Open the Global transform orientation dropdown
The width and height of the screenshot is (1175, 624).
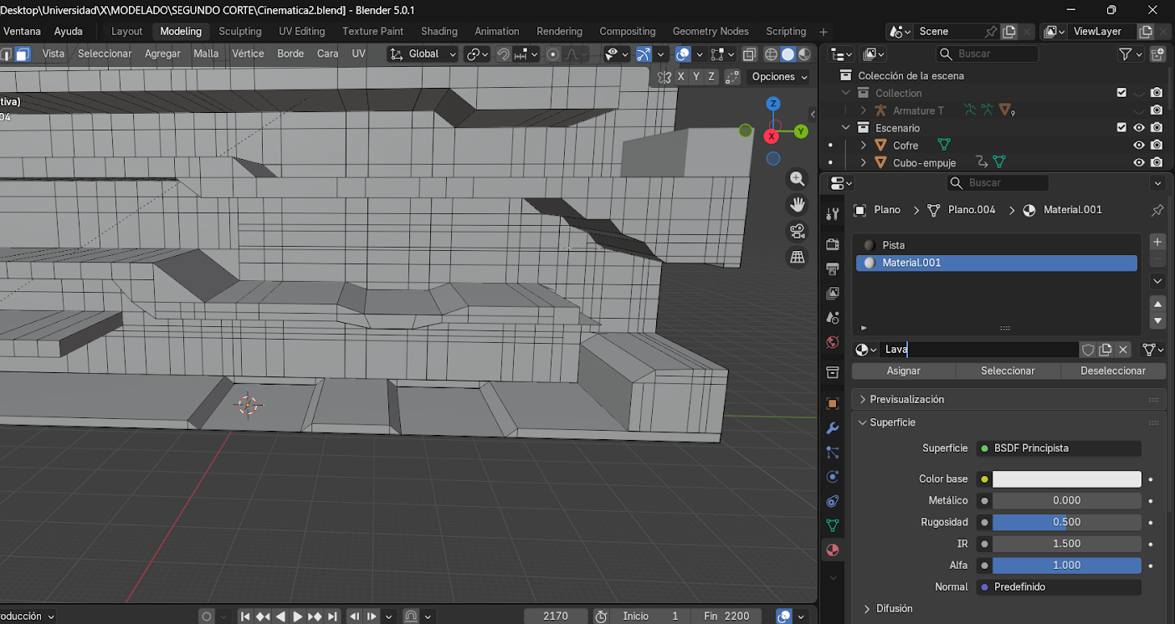[x=423, y=54]
